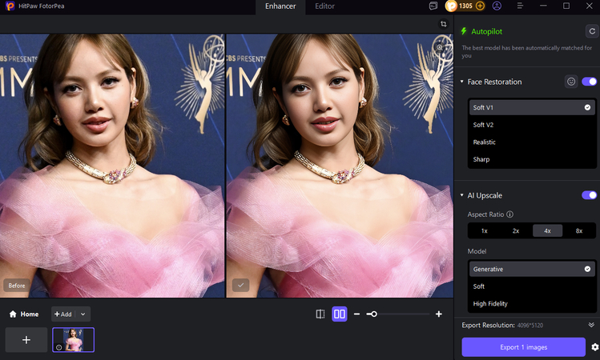Image resolution: width=600 pixels, height=360 pixels.
Task: Collapse the Face Restoration section
Action: coord(462,82)
